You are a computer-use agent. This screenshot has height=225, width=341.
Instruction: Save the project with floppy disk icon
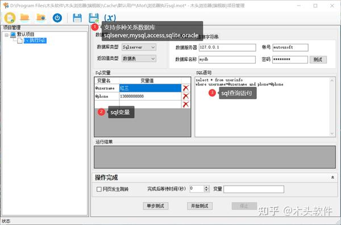(x=77, y=18)
